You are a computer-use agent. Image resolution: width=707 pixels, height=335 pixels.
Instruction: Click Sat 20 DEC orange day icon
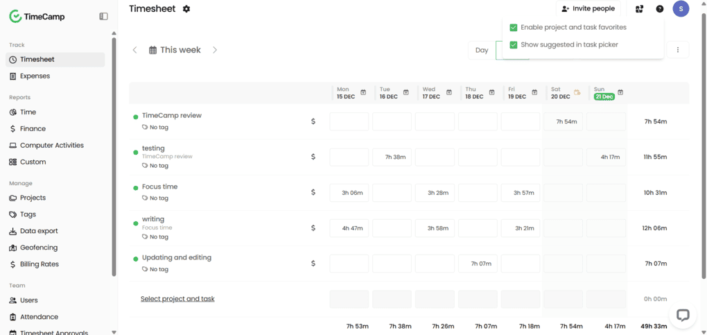click(x=577, y=92)
